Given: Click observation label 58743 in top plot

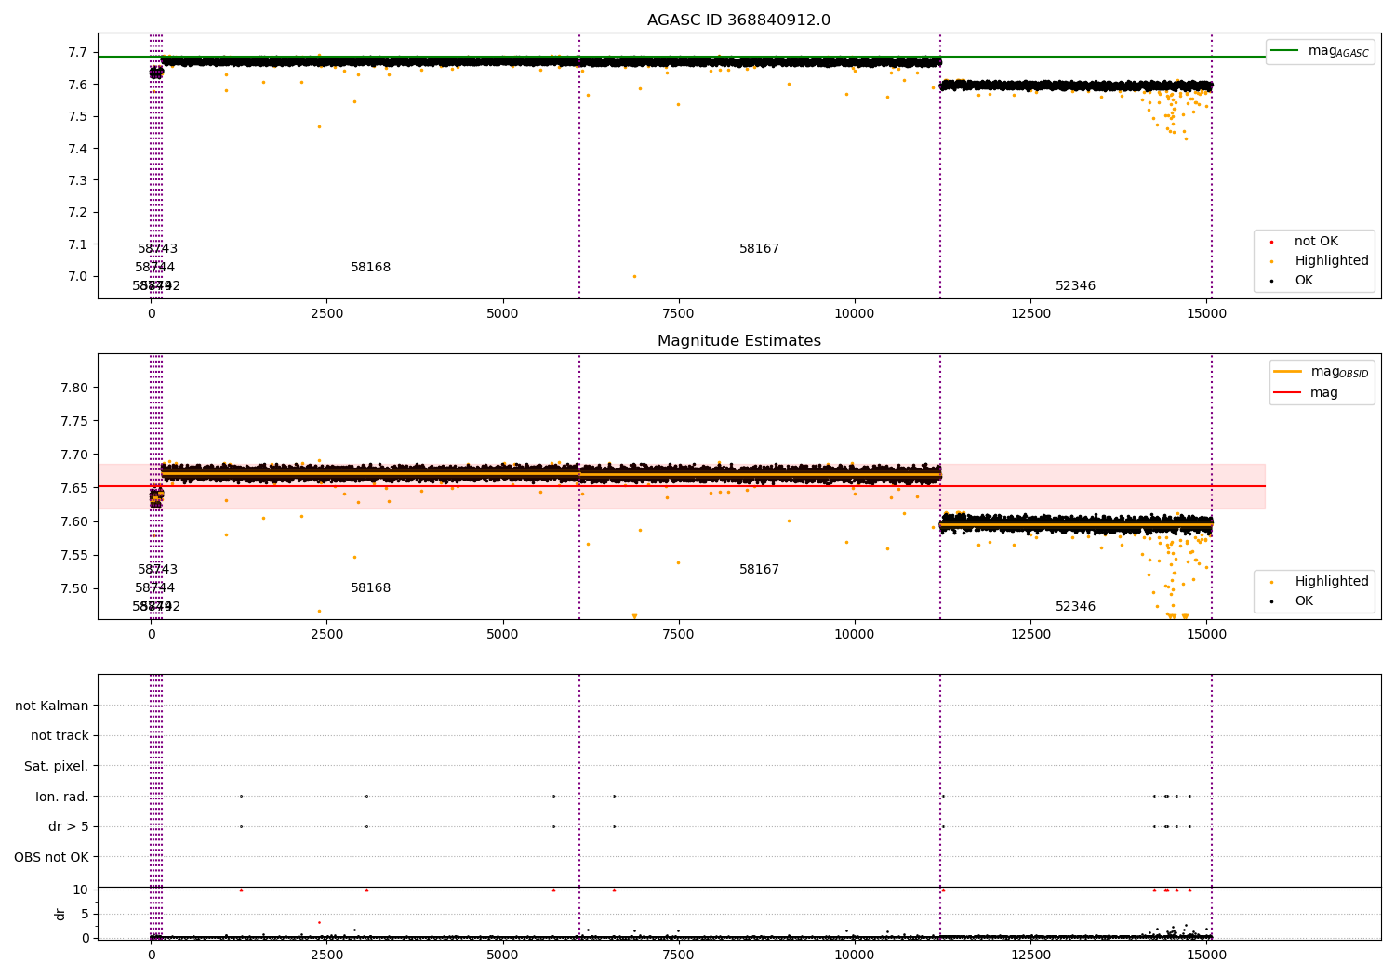Looking at the screenshot, I should coord(157,249).
